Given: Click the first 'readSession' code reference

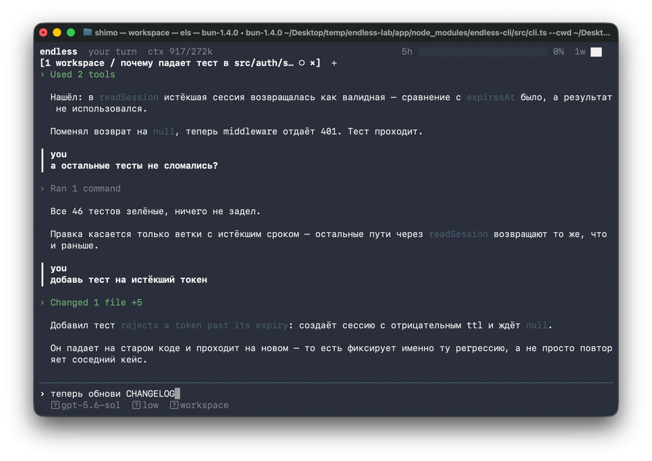Looking at the screenshot, I should click(x=129, y=97).
